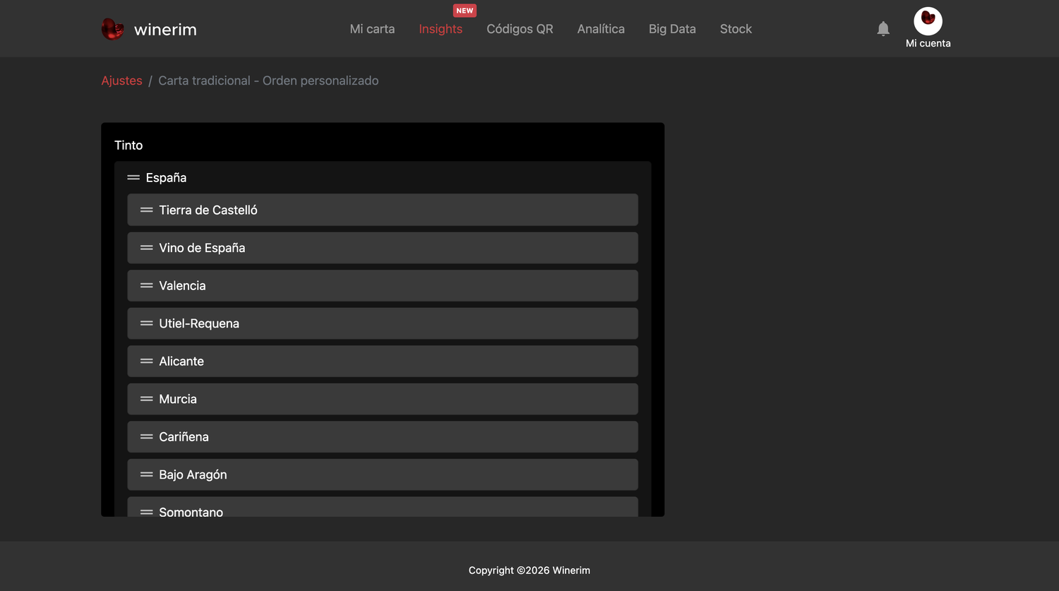Click drag handle for Tierra de Castelló
The image size is (1059, 591).
pos(147,210)
